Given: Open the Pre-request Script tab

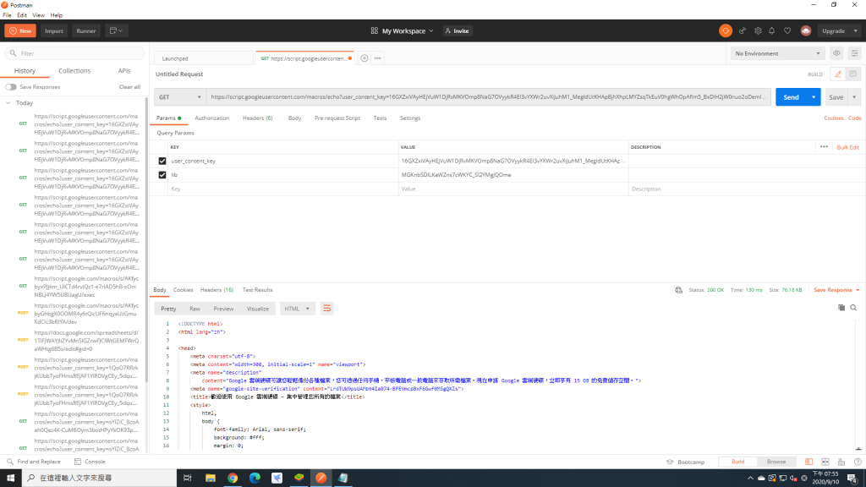Looking at the screenshot, I should click(x=337, y=118).
